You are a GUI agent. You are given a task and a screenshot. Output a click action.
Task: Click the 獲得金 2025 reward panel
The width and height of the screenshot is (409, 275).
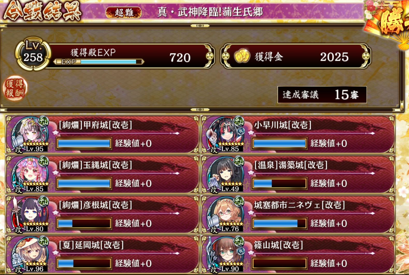click(x=296, y=56)
